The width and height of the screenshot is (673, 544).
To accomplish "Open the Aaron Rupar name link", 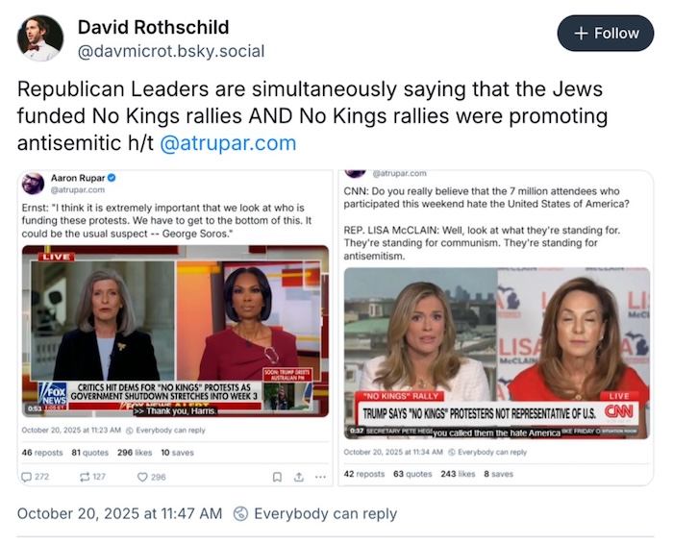I will point(78,178).
